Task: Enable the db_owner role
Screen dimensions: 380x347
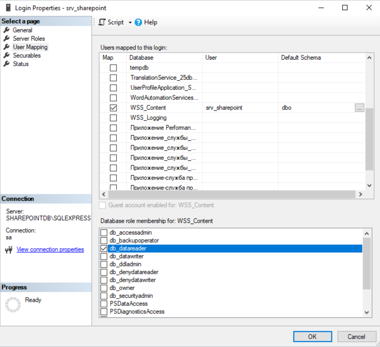Action: click(x=104, y=288)
